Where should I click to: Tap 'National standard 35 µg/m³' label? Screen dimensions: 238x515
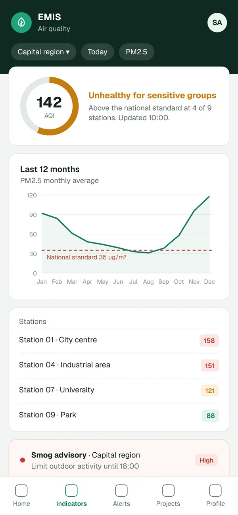86,257
